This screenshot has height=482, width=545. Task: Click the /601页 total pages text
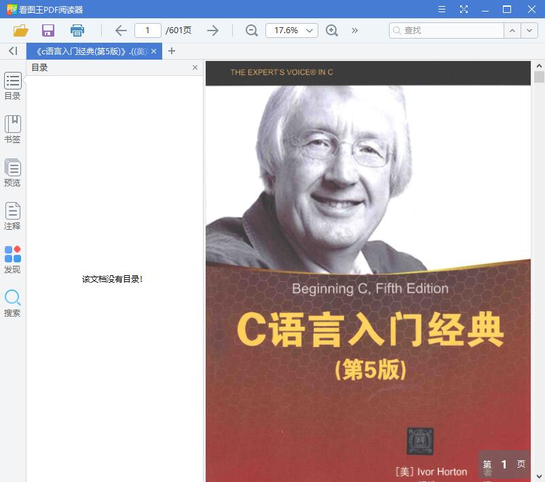[178, 31]
